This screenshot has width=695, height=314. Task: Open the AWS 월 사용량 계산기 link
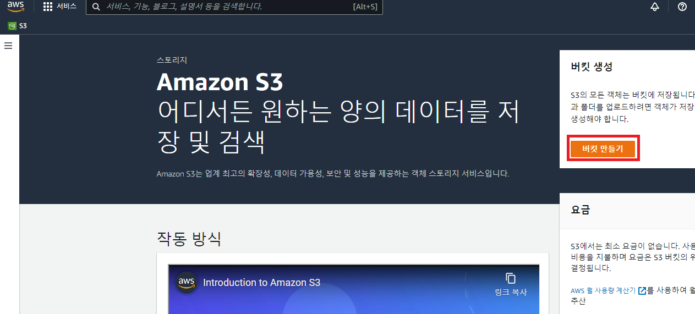point(603,291)
